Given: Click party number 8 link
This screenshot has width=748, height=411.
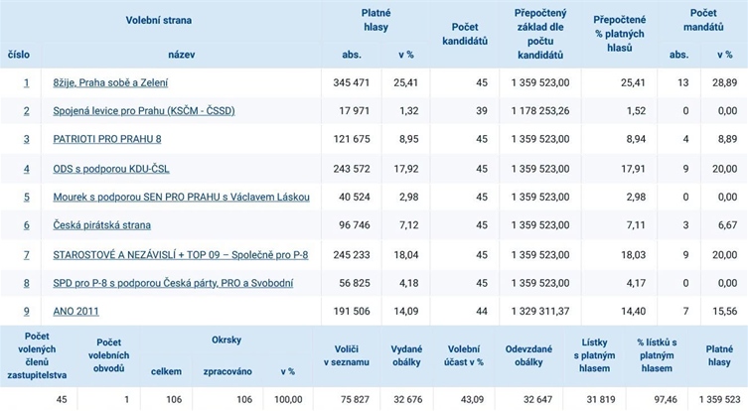Looking at the screenshot, I should click(x=26, y=283).
